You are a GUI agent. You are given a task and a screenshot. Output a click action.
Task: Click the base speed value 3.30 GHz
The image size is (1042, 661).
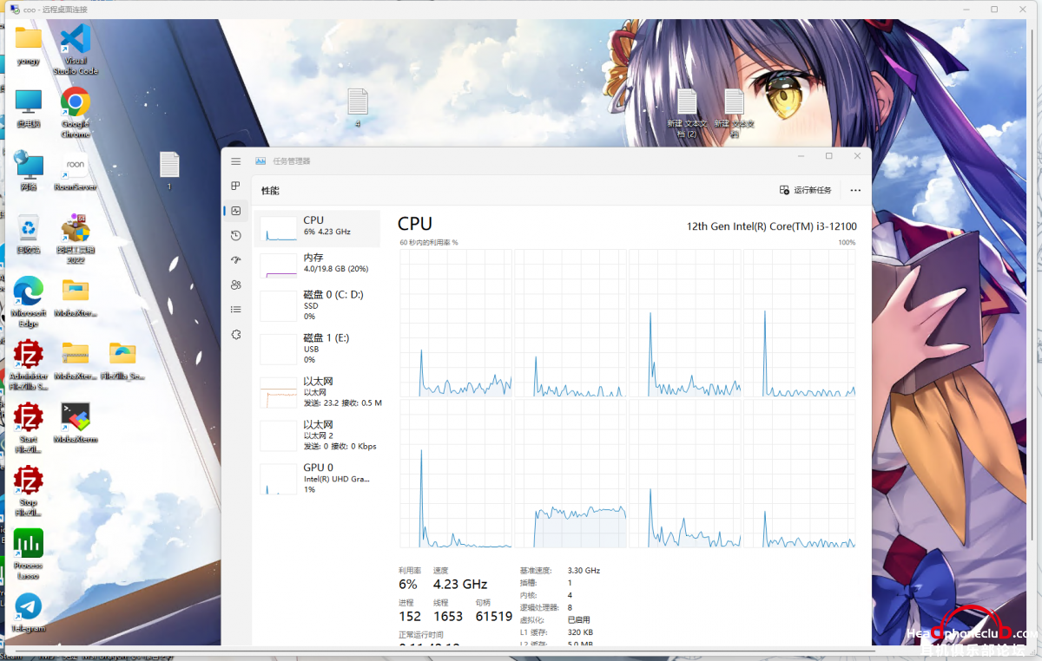pos(584,571)
